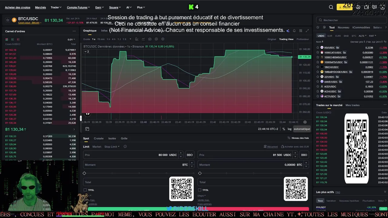This screenshot has height=218, width=388.
Task: Open the calendar date range icon below chart
Action: [x=87, y=129]
